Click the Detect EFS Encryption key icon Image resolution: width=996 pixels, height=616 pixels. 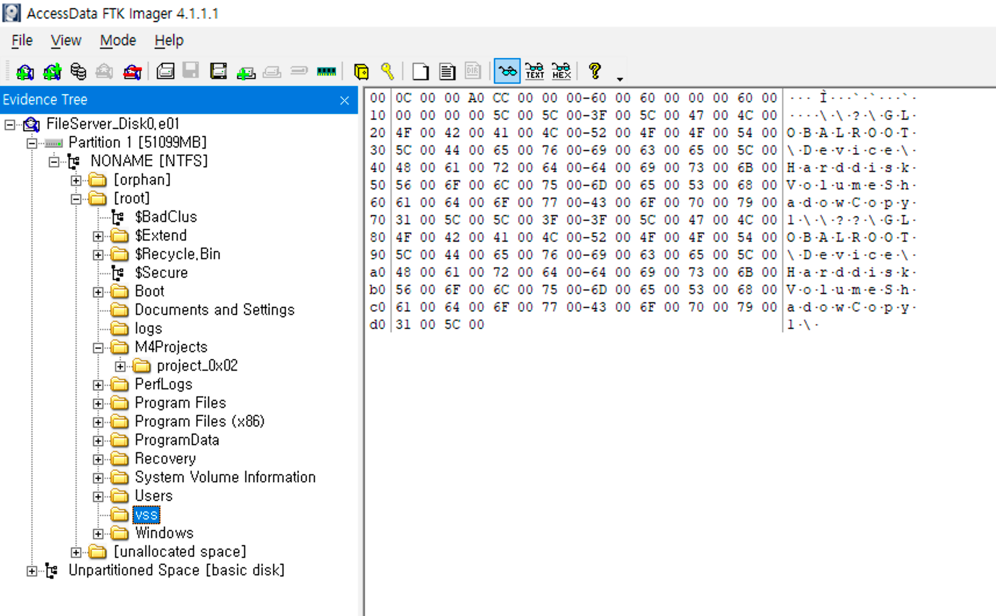point(388,71)
